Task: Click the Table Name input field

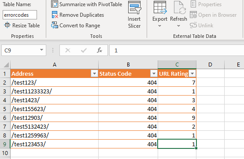Action: (20, 15)
